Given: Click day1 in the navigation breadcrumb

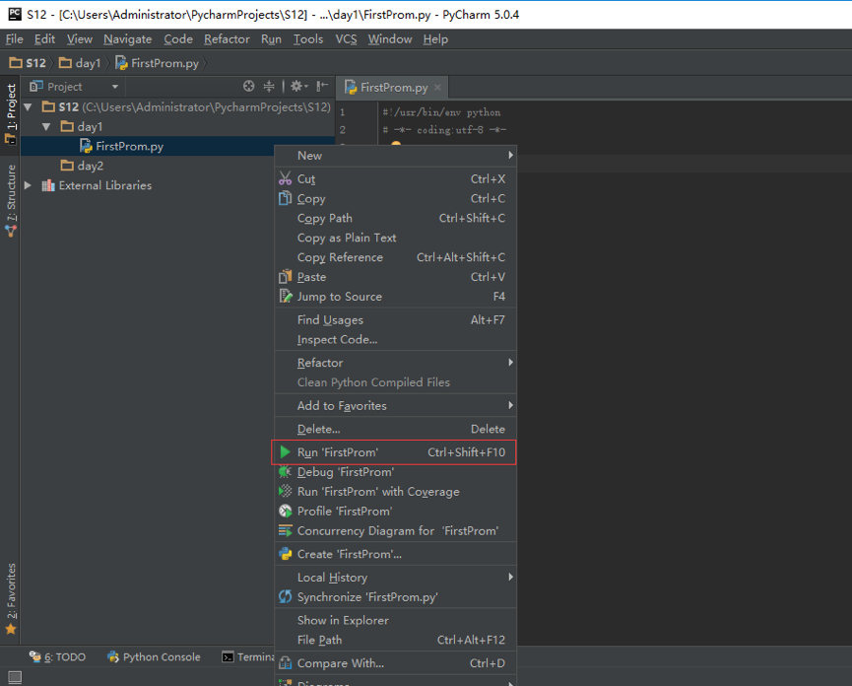Looking at the screenshot, I should pyautogui.click(x=80, y=63).
